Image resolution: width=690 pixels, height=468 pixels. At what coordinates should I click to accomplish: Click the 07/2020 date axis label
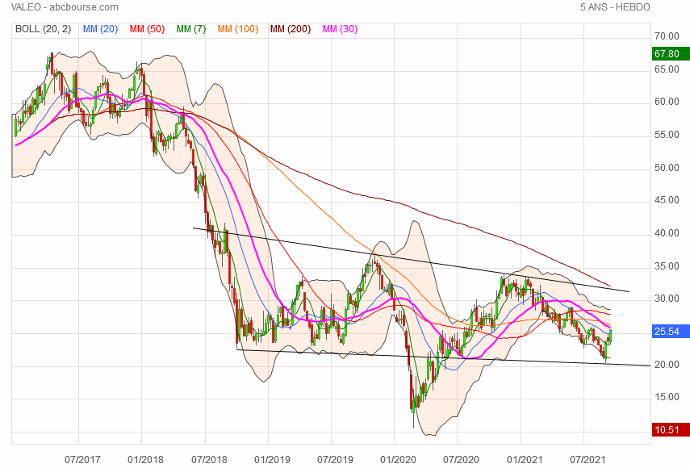[x=461, y=460]
